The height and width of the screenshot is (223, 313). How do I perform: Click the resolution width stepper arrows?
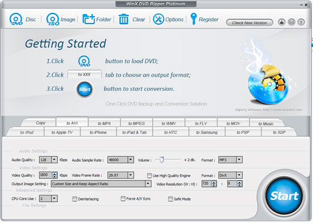pyautogui.click(x=214, y=183)
